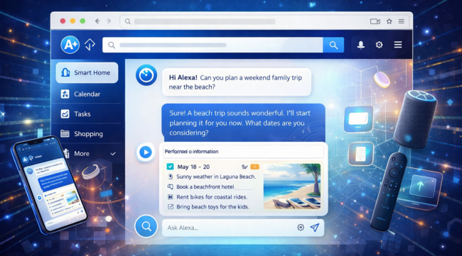This screenshot has width=462, height=256.
Task: Toggle the Bring beach toys checkbox
Action: (171, 206)
